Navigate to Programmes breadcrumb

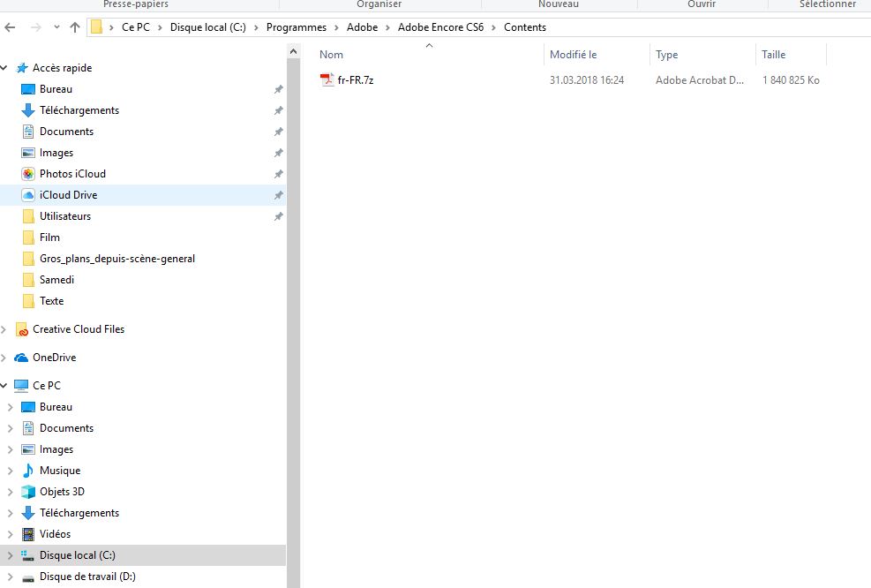pos(297,27)
